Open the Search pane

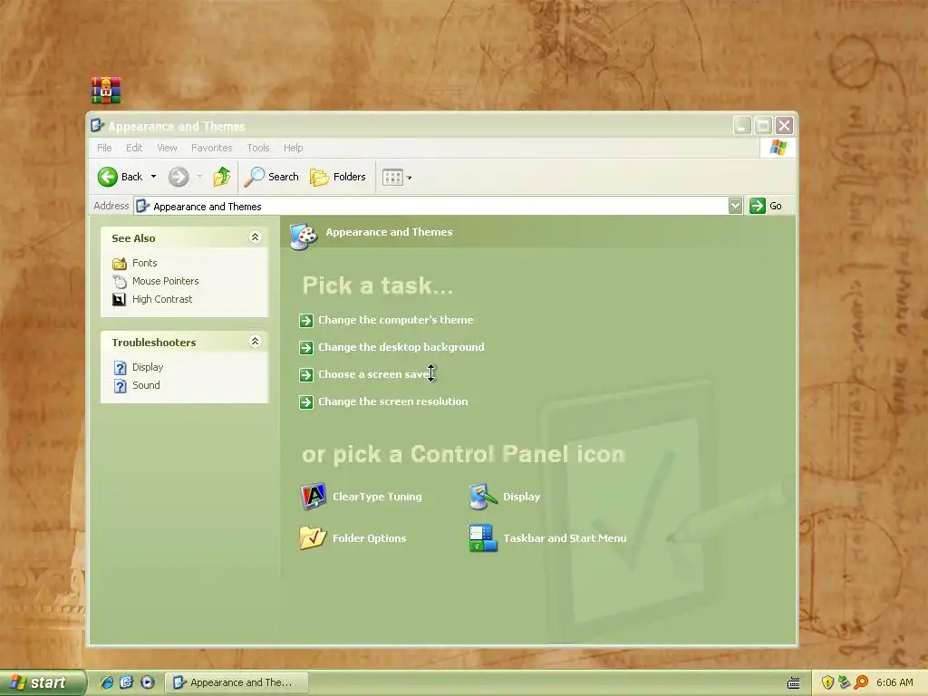pyautogui.click(x=272, y=177)
